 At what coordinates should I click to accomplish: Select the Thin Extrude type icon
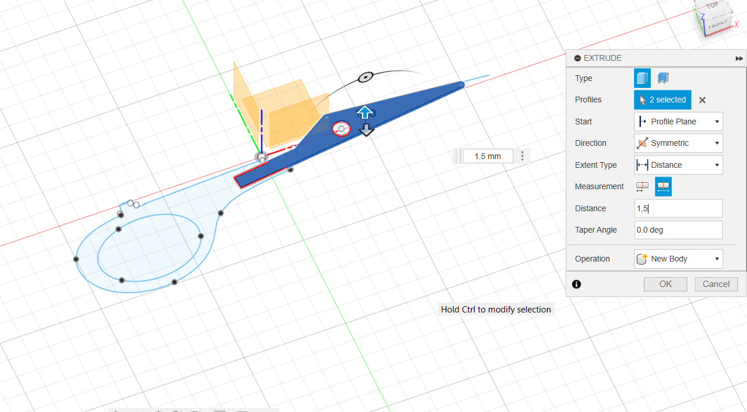click(663, 78)
